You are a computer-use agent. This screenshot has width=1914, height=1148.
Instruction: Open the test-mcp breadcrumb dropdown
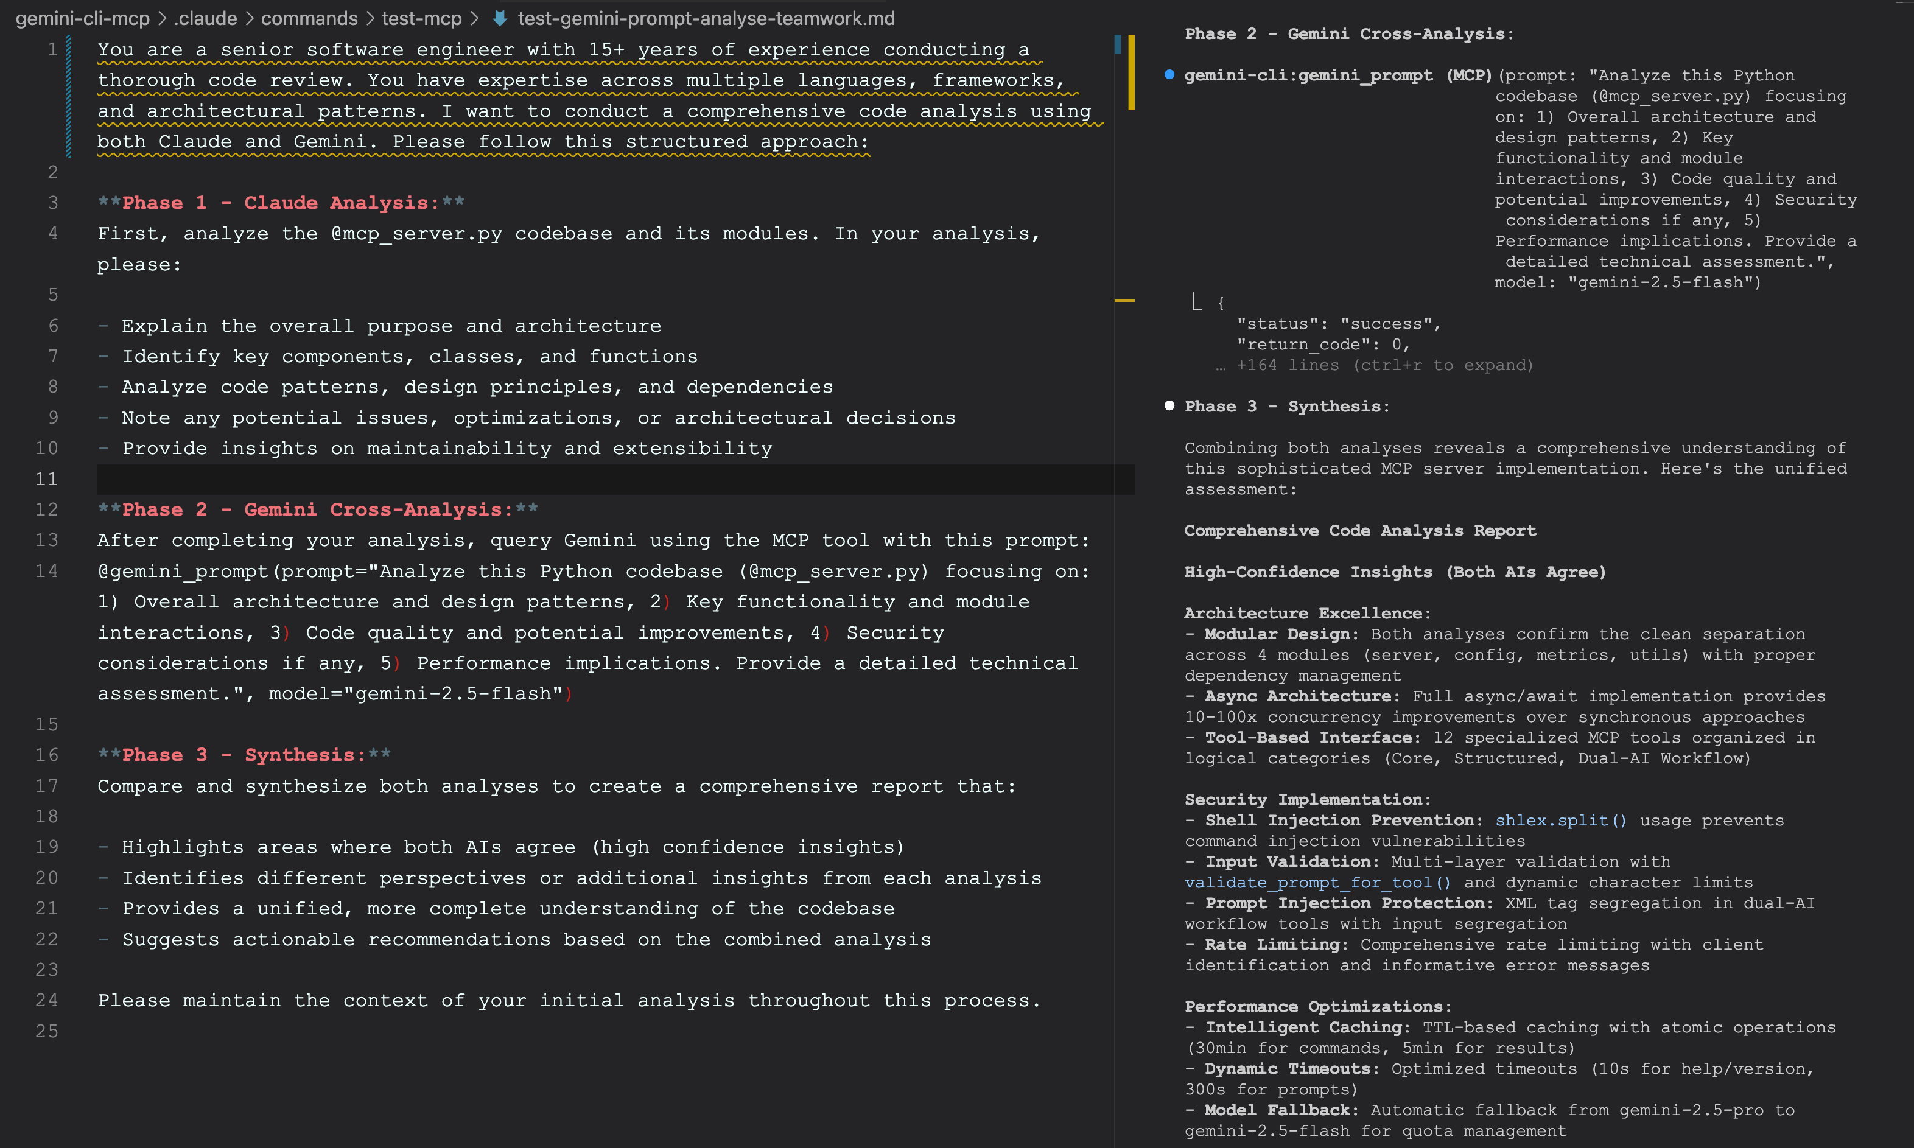click(x=421, y=19)
